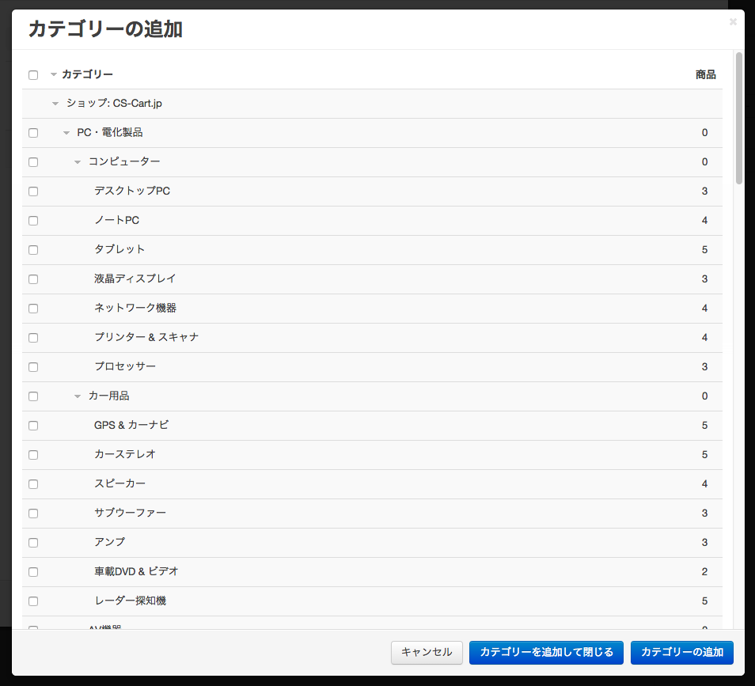Enable the タブレット checkbox
Viewport: 755px width, 686px height.
pyautogui.click(x=33, y=250)
